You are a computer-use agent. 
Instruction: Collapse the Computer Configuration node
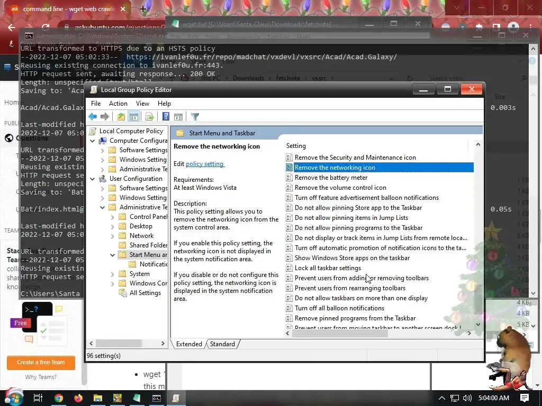pos(92,141)
